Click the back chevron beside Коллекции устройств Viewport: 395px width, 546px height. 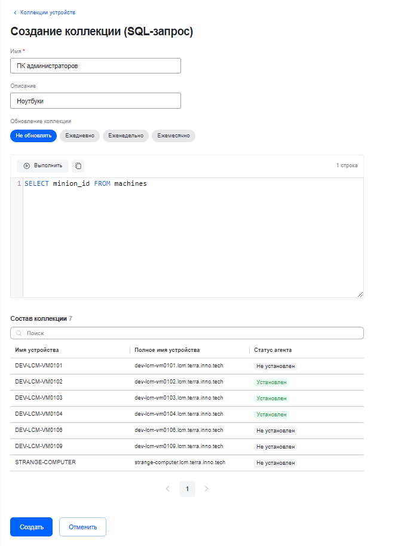click(x=15, y=13)
